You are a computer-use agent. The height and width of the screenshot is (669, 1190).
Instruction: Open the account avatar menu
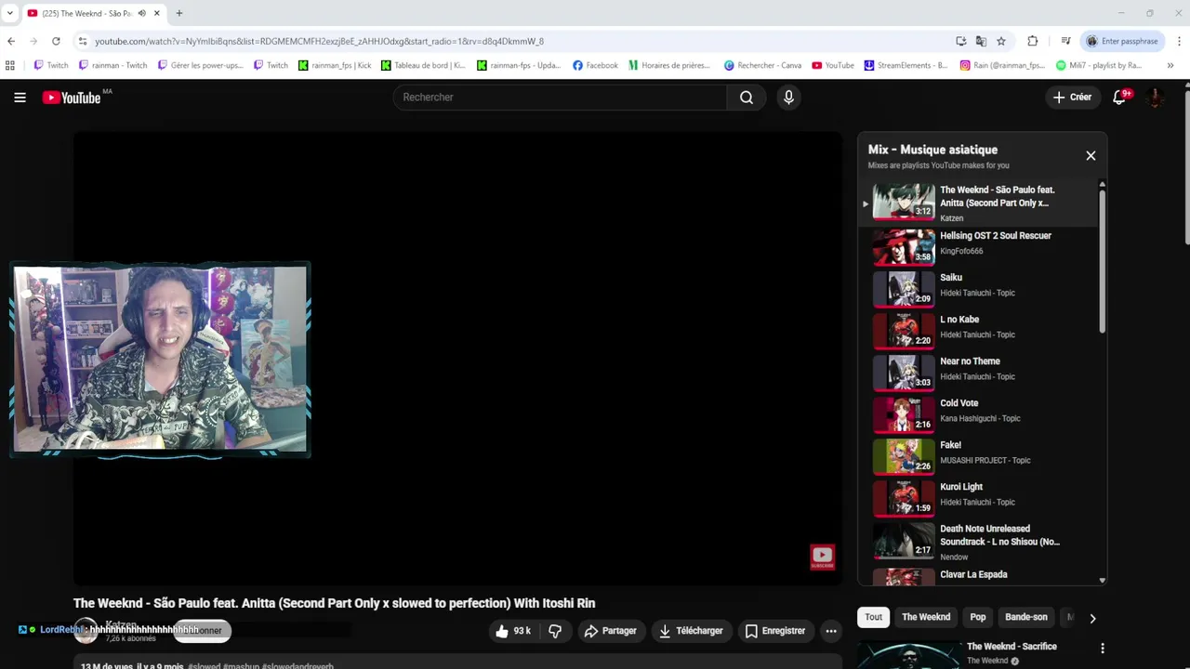(x=1156, y=98)
